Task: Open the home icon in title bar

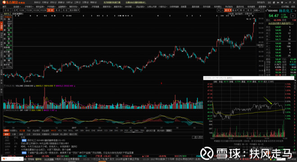Action: (274, 2)
